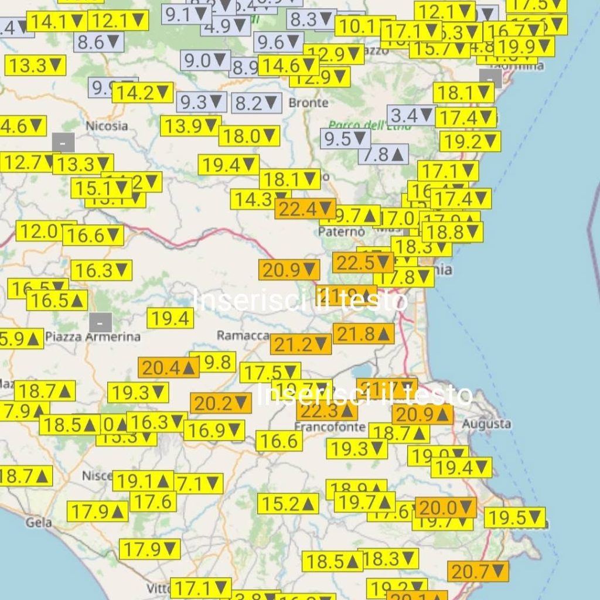Click the yellow 19.5 coastal temperature label
600x600 pixels.
click(514, 518)
